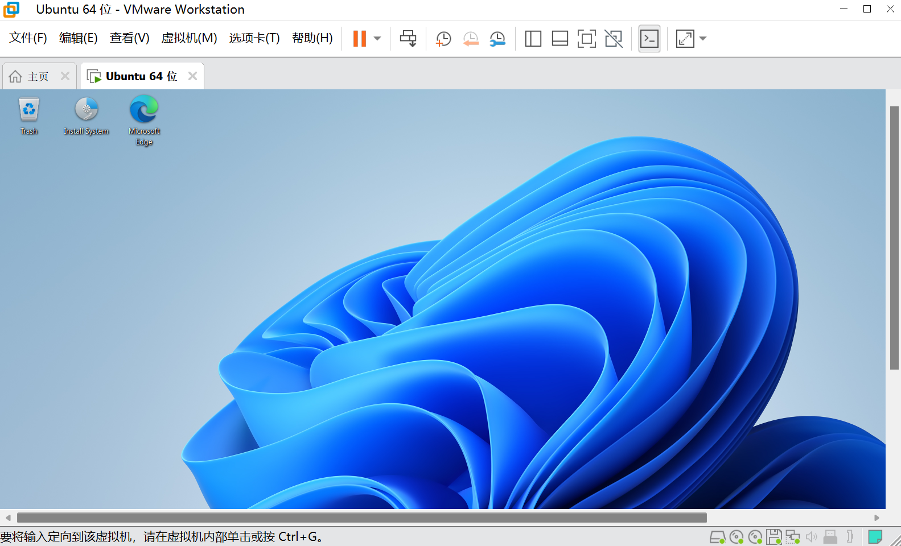This screenshot has height=546, width=901.
Task: Click the teal message log note icon
Action: [875, 537]
